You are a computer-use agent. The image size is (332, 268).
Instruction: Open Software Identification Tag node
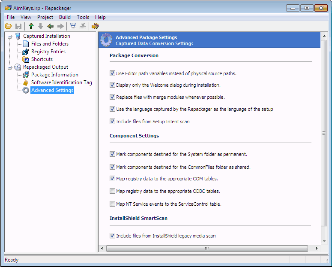(61, 82)
